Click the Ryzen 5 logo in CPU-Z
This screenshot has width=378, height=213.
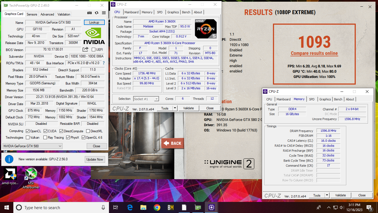point(206,29)
